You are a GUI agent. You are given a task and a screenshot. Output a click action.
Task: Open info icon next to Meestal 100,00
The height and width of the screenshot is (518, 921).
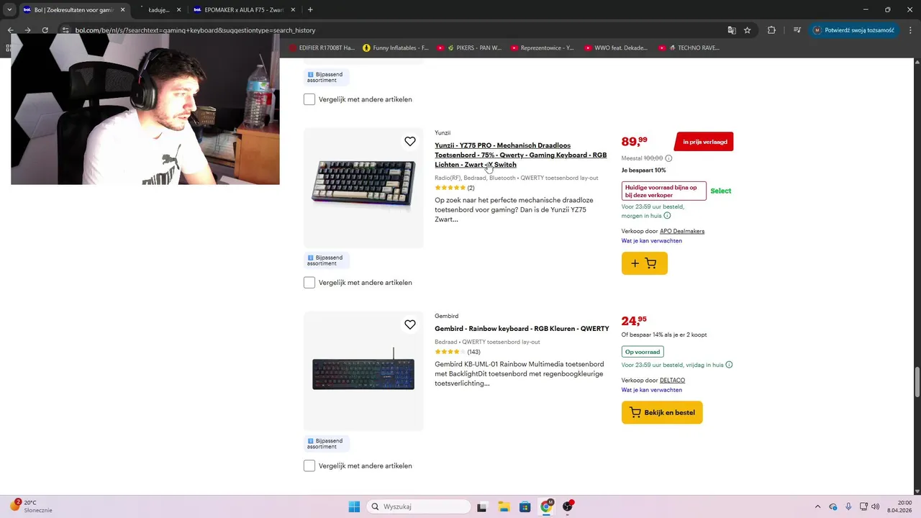pyautogui.click(x=668, y=158)
